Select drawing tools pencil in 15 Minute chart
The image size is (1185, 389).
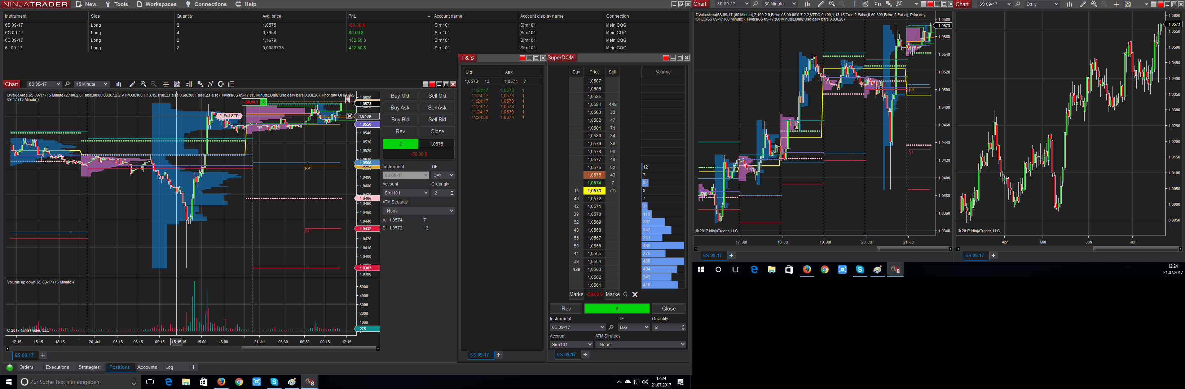coord(132,84)
